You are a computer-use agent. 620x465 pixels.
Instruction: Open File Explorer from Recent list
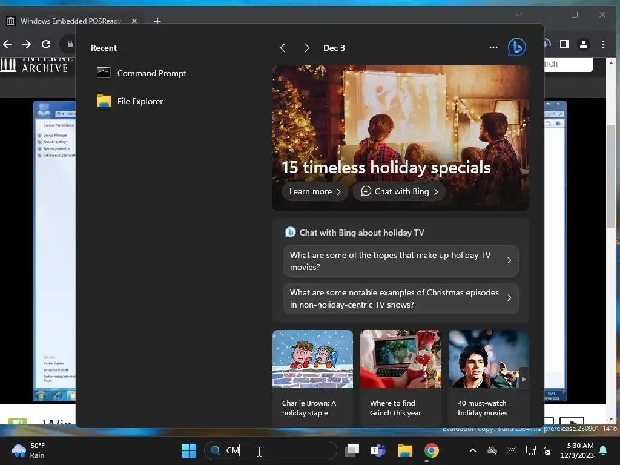point(130,101)
